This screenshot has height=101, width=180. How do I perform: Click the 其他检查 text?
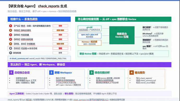17,53
